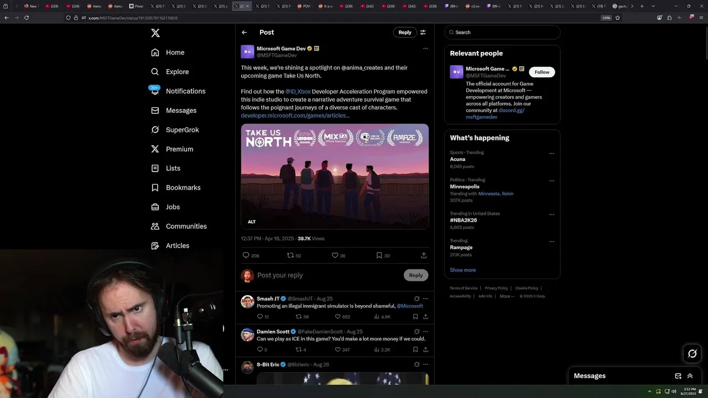Bookmark Smash JT reply
The height and width of the screenshot is (398, 708).
415,317
